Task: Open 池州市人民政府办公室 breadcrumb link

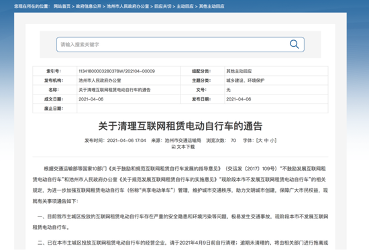Action: pyautogui.click(x=127, y=6)
